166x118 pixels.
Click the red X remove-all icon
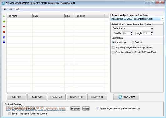4,32
